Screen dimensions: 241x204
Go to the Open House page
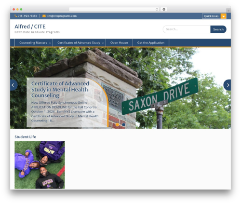pyautogui.click(x=119, y=43)
